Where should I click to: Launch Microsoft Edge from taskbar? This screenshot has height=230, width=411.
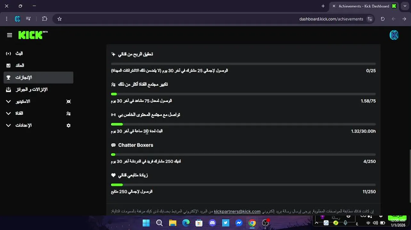tap(186, 223)
